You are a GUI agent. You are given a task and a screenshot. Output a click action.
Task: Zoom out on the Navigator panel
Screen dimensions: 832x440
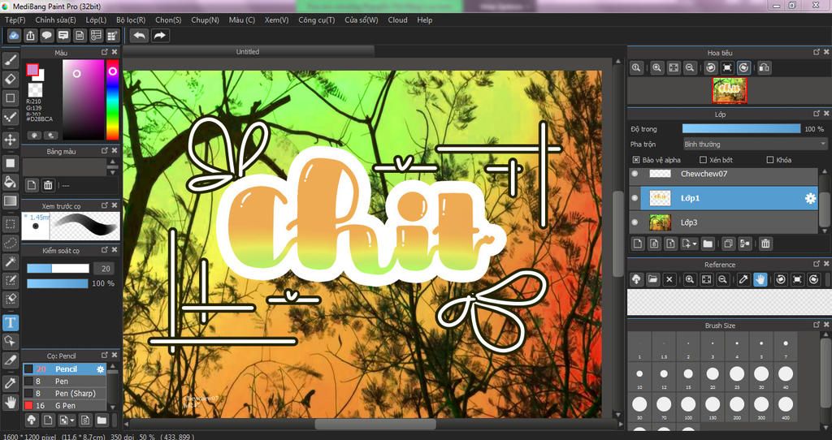(689, 67)
